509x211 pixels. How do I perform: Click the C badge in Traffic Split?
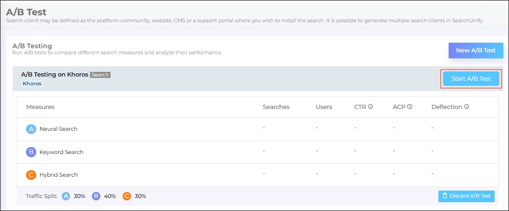(x=126, y=196)
